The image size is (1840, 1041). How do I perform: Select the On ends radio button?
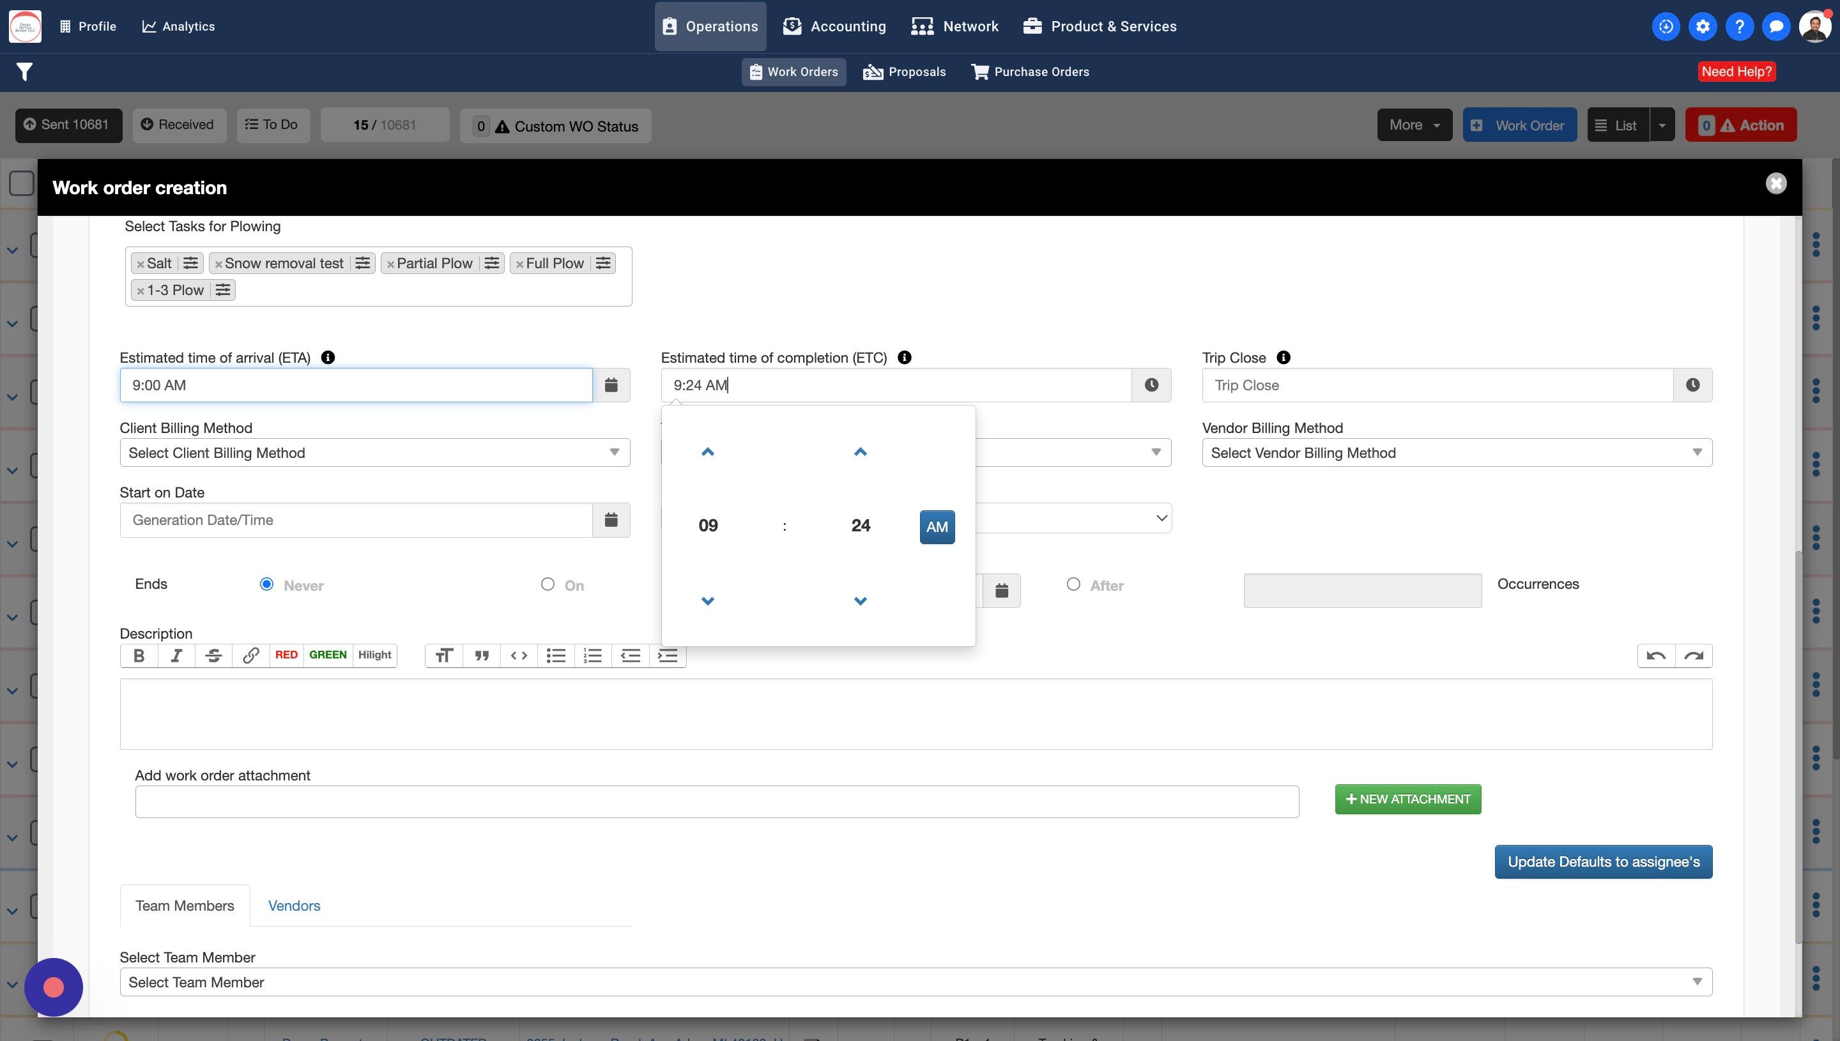548,584
